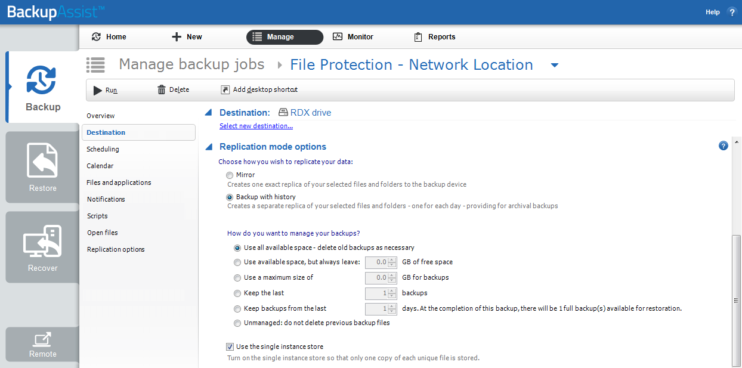742x368 pixels.
Task: Choose Keep backups from the last days
Action: [x=237, y=308]
